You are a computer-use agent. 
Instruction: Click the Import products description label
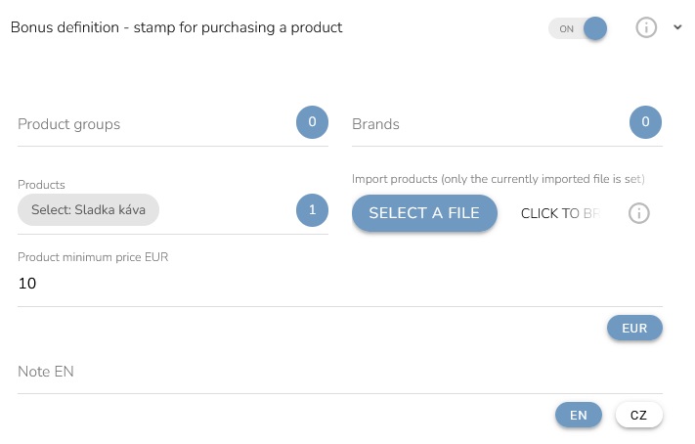498,179
